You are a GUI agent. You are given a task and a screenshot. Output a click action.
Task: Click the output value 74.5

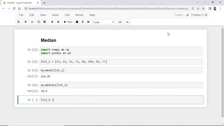[x=44, y=91]
